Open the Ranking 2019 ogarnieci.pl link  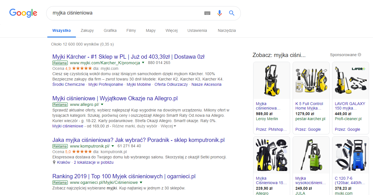point(124,176)
